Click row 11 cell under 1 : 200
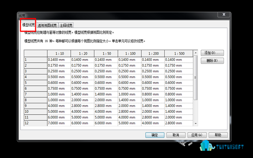The image size is (253, 158). click(153, 117)
